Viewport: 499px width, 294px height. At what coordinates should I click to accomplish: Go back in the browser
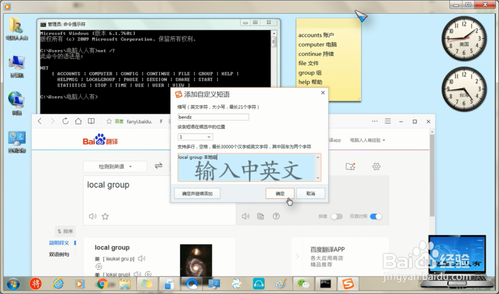pyautogui.click(x=40, y=121)
